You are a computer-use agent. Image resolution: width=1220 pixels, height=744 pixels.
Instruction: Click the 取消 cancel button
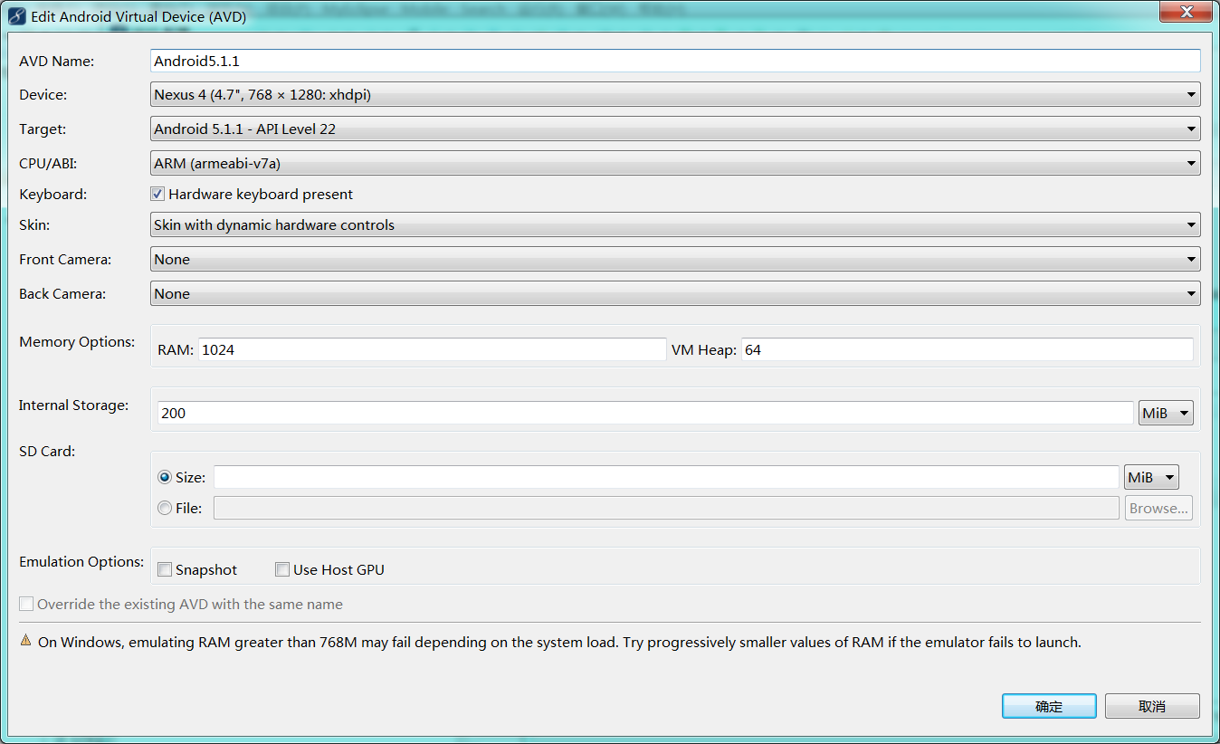(x=1152, y=706)
